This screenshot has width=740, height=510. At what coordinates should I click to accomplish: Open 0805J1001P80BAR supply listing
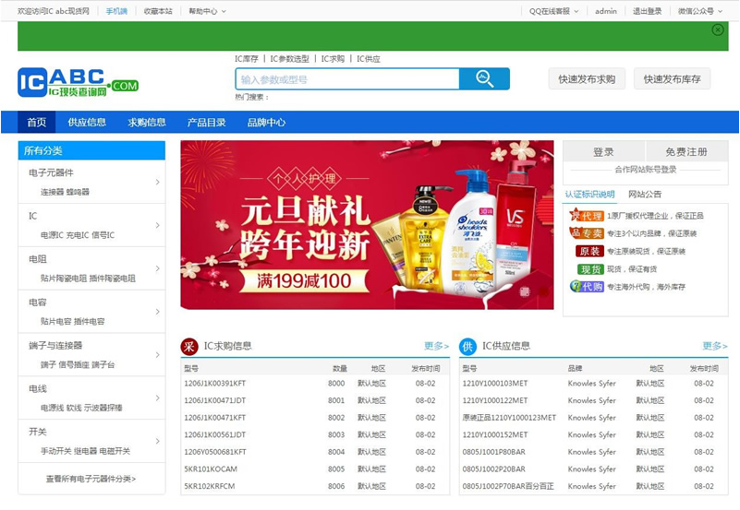click(x=493, y=452)
